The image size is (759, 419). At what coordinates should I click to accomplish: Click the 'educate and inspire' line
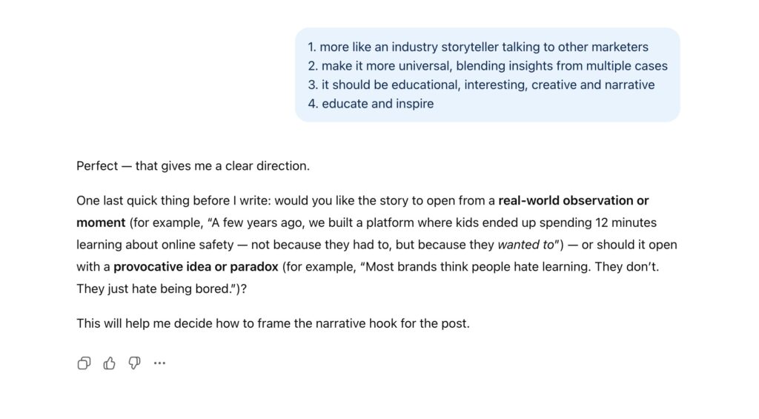(371, 104)
